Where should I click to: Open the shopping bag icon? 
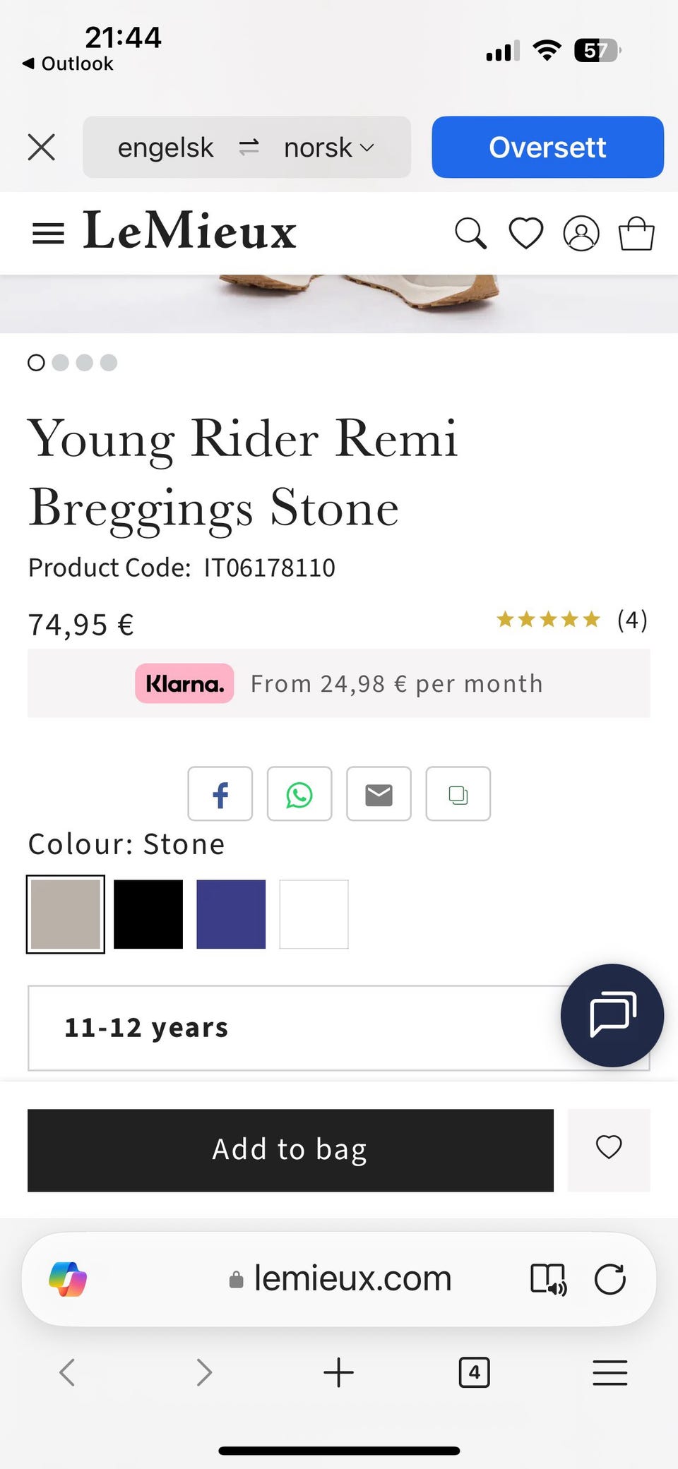coord(636,233)
